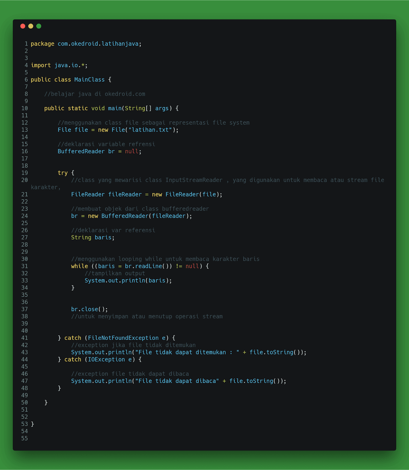The height and width of the screenshot is (470, 409).
Task: Click the green maximize dot
Action: point(39,26)
